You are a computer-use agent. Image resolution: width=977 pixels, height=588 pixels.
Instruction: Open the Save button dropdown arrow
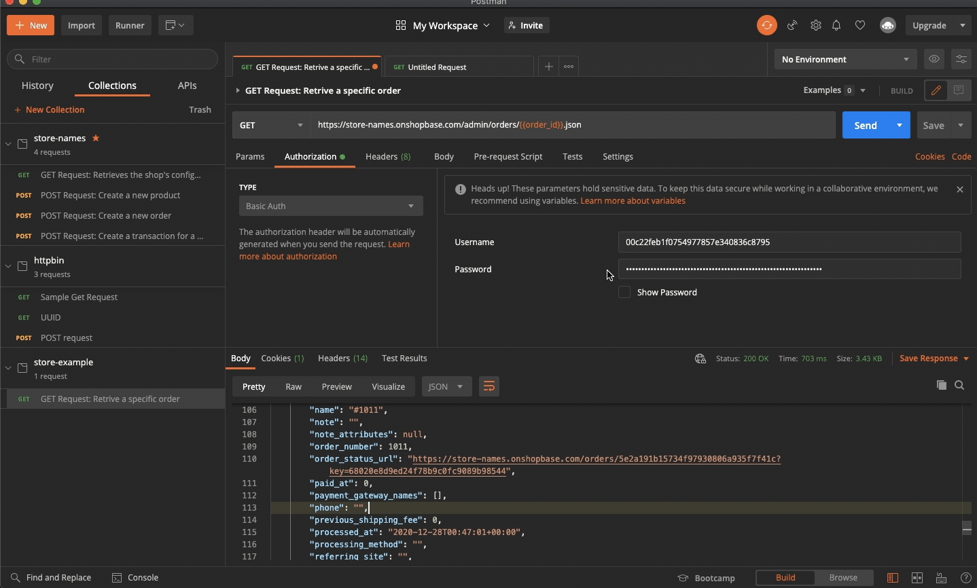(961, 125)
